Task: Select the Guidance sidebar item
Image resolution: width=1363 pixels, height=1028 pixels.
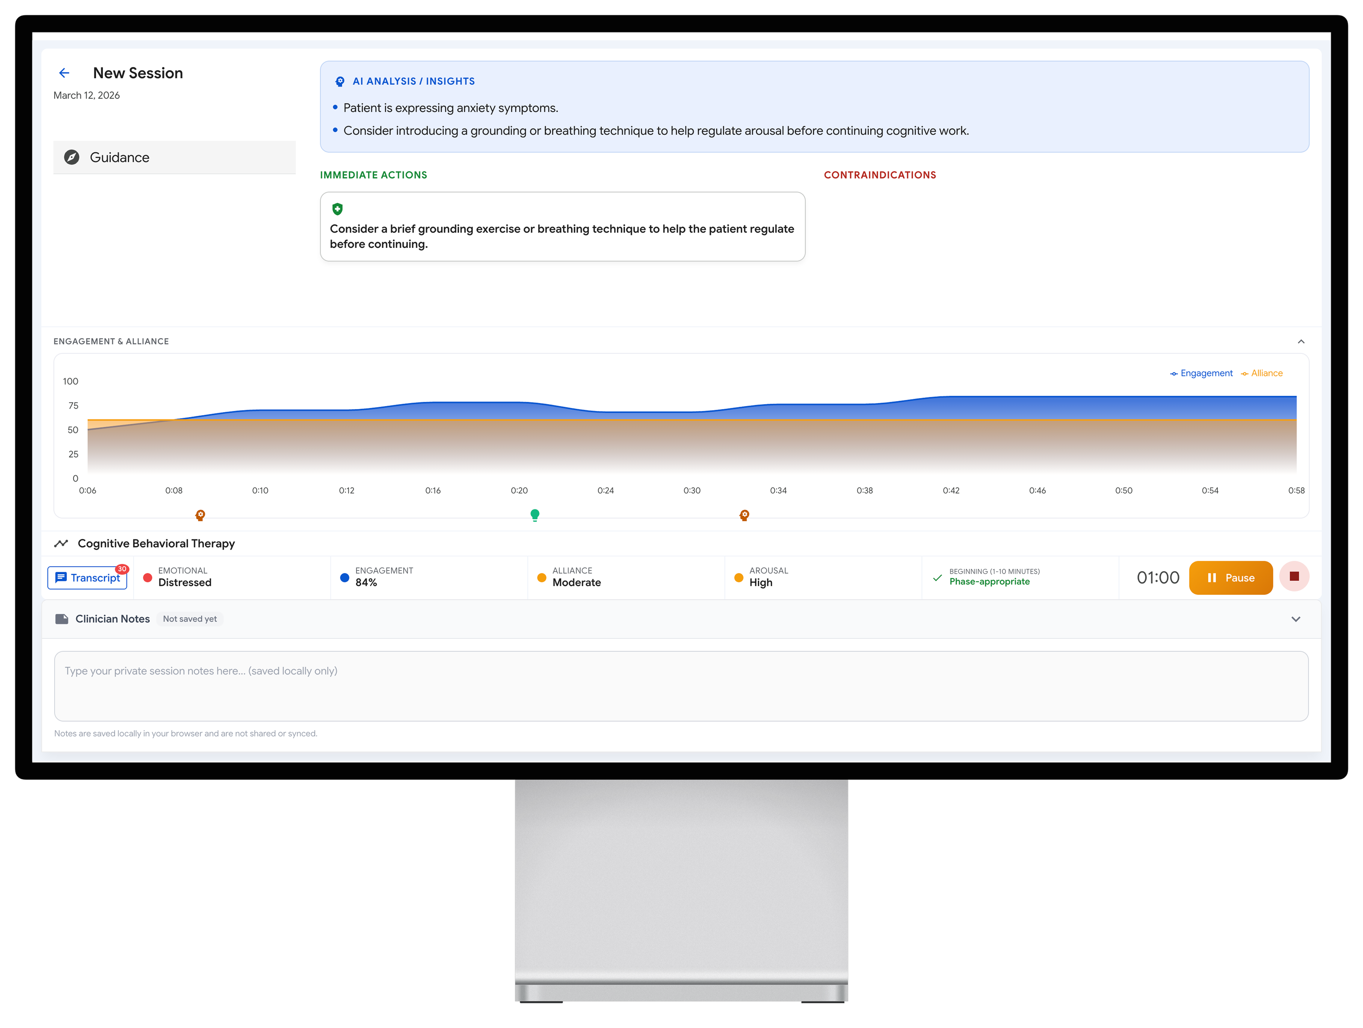Action: click(174, 157)
